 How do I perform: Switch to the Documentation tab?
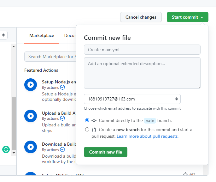pyautogui.click(x=70, y=36)
